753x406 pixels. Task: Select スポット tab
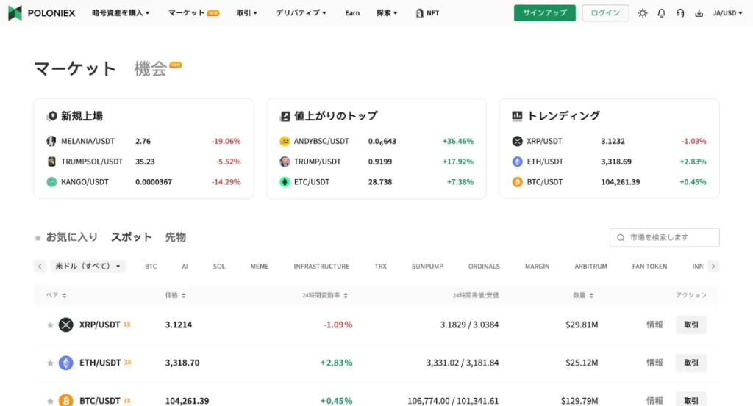(131, 237)
